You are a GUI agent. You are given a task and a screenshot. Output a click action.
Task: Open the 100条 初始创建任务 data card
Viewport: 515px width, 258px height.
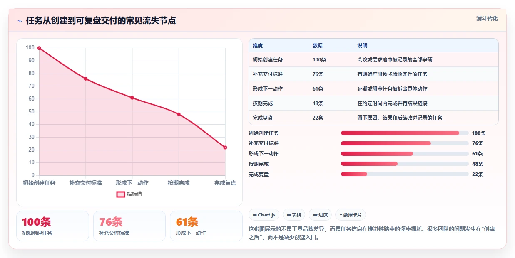[52, 226]
